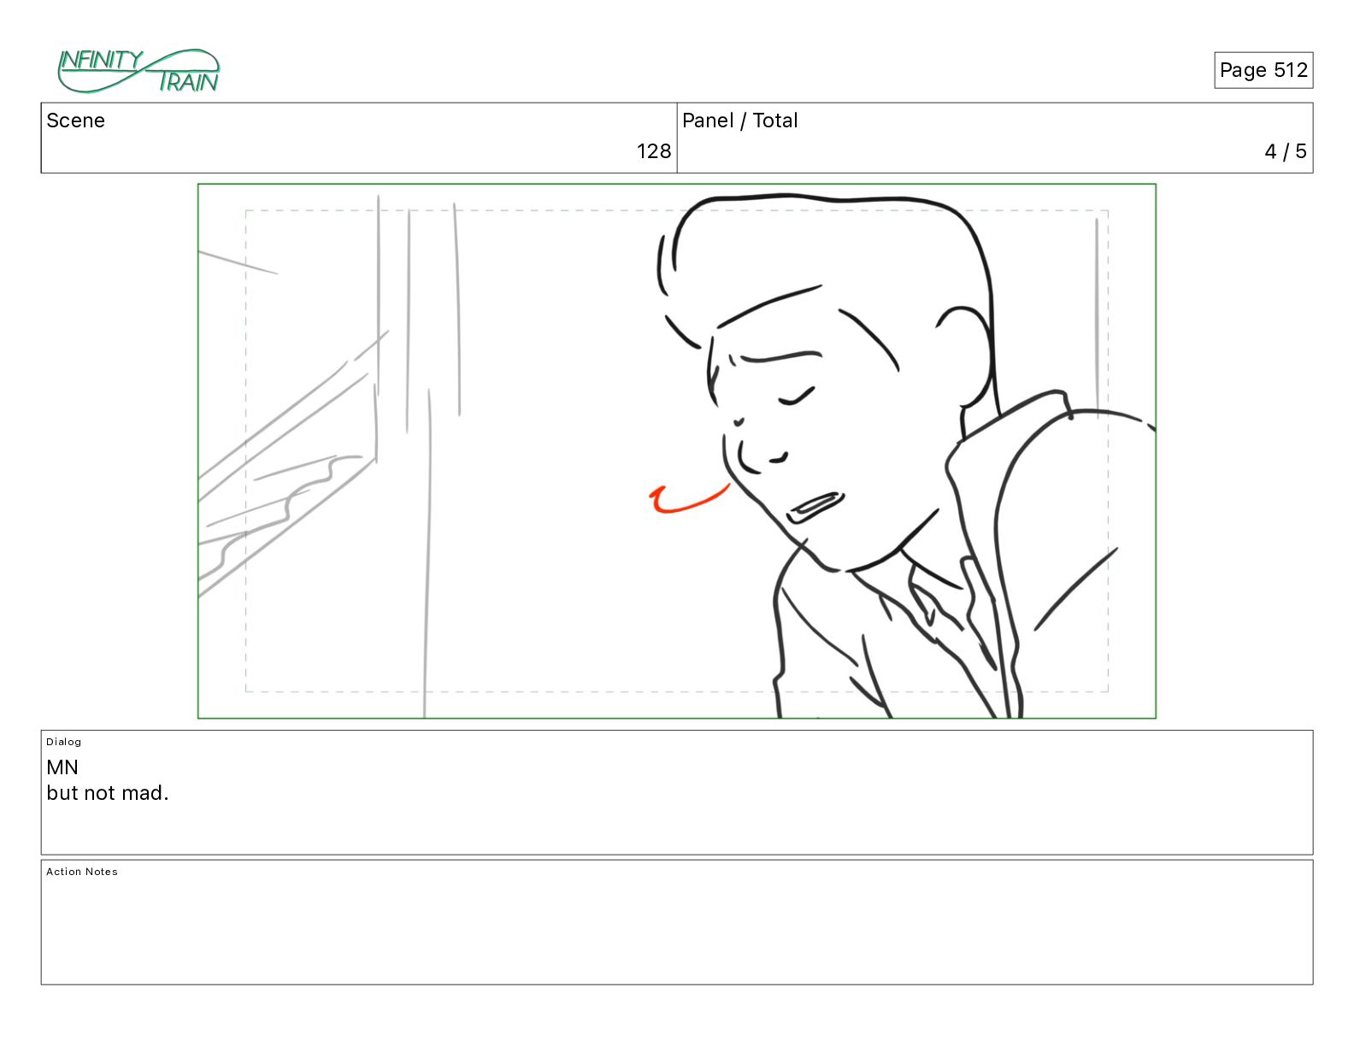1354x1046 pixels.
Task: Select the panel count 4 / 5
Action: click(x=1286, y=151)
